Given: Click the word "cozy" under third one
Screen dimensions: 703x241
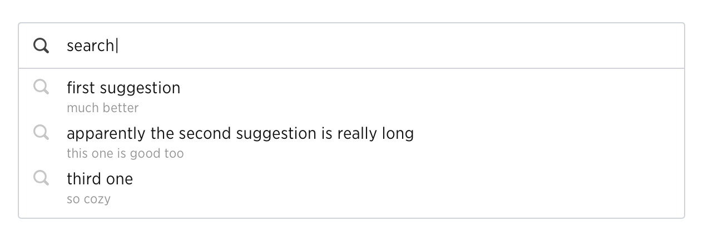Looking at the screenshot, I should coord(97,199).
